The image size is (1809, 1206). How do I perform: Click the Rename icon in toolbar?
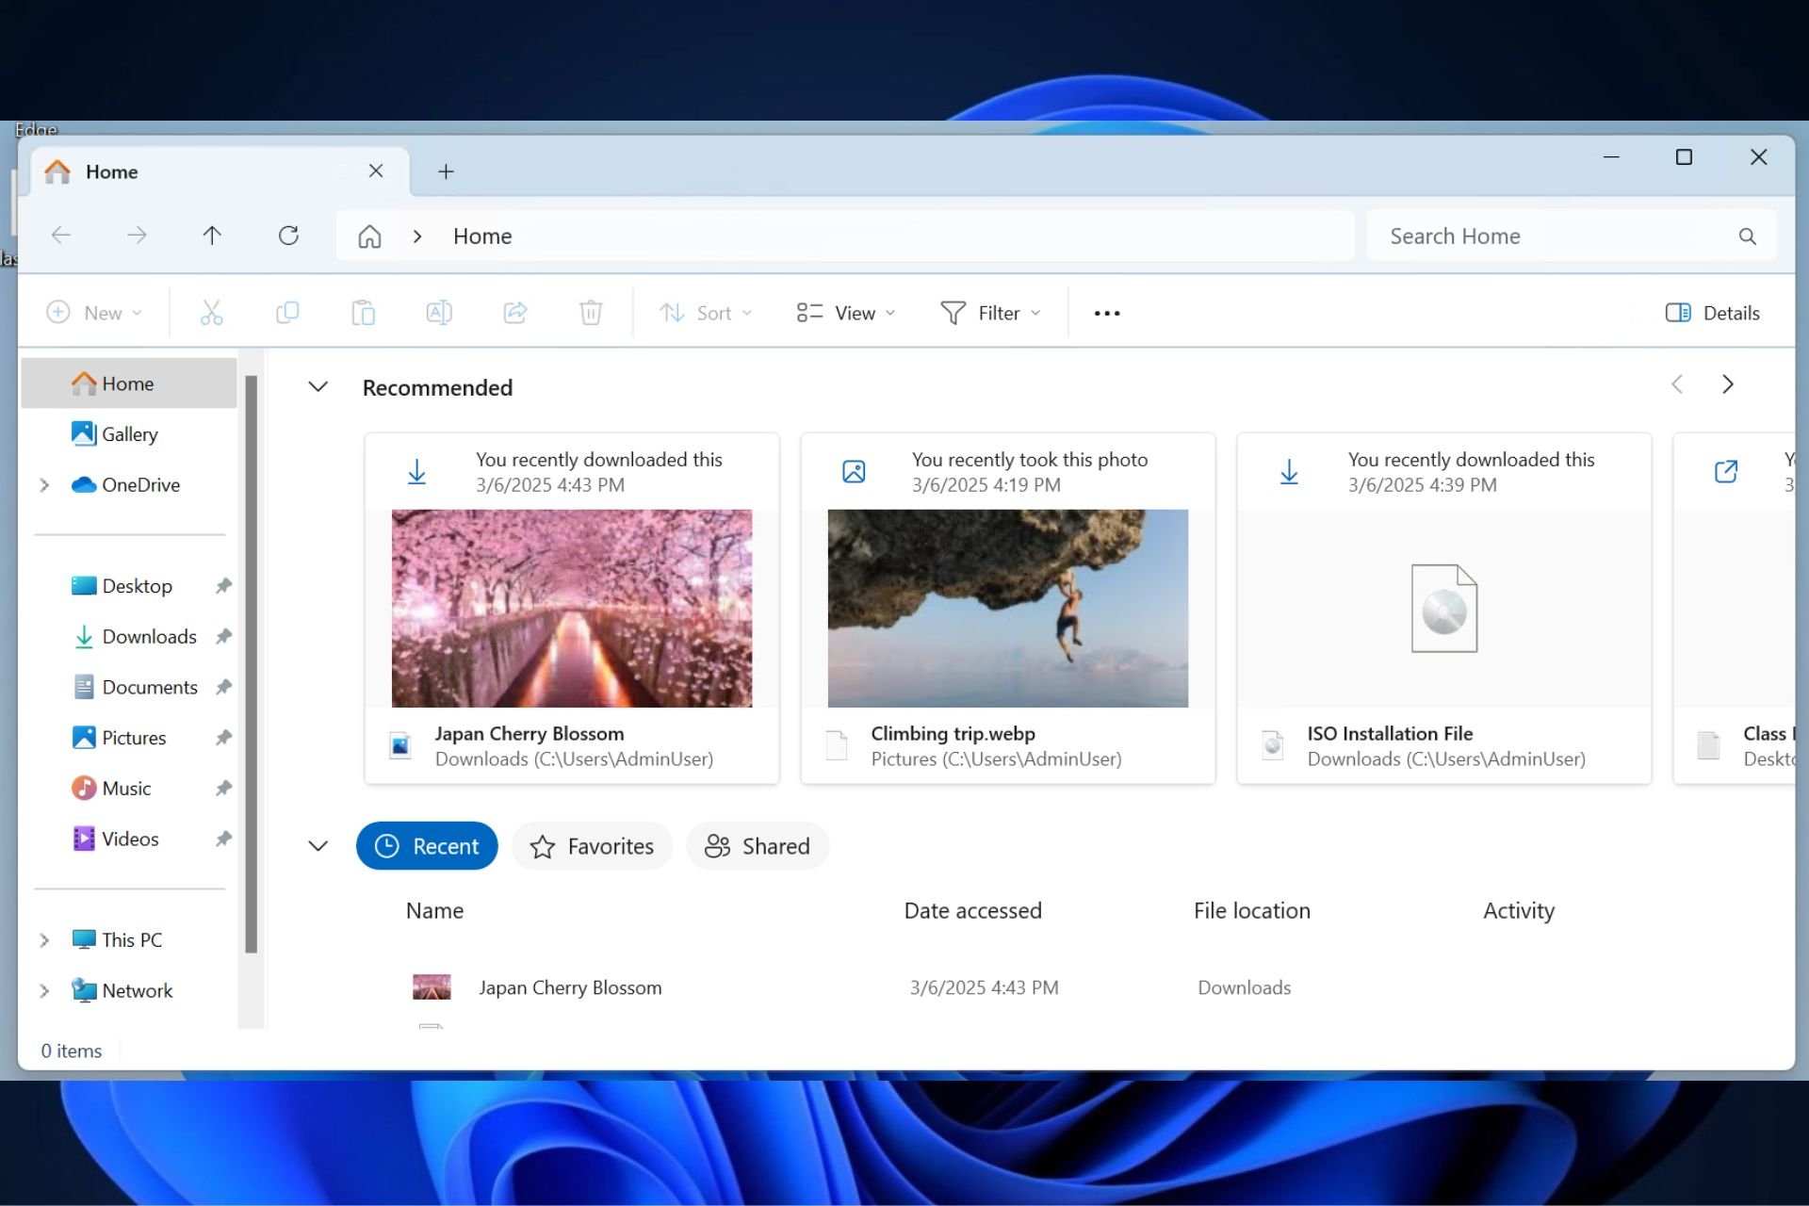click(439, 313)
